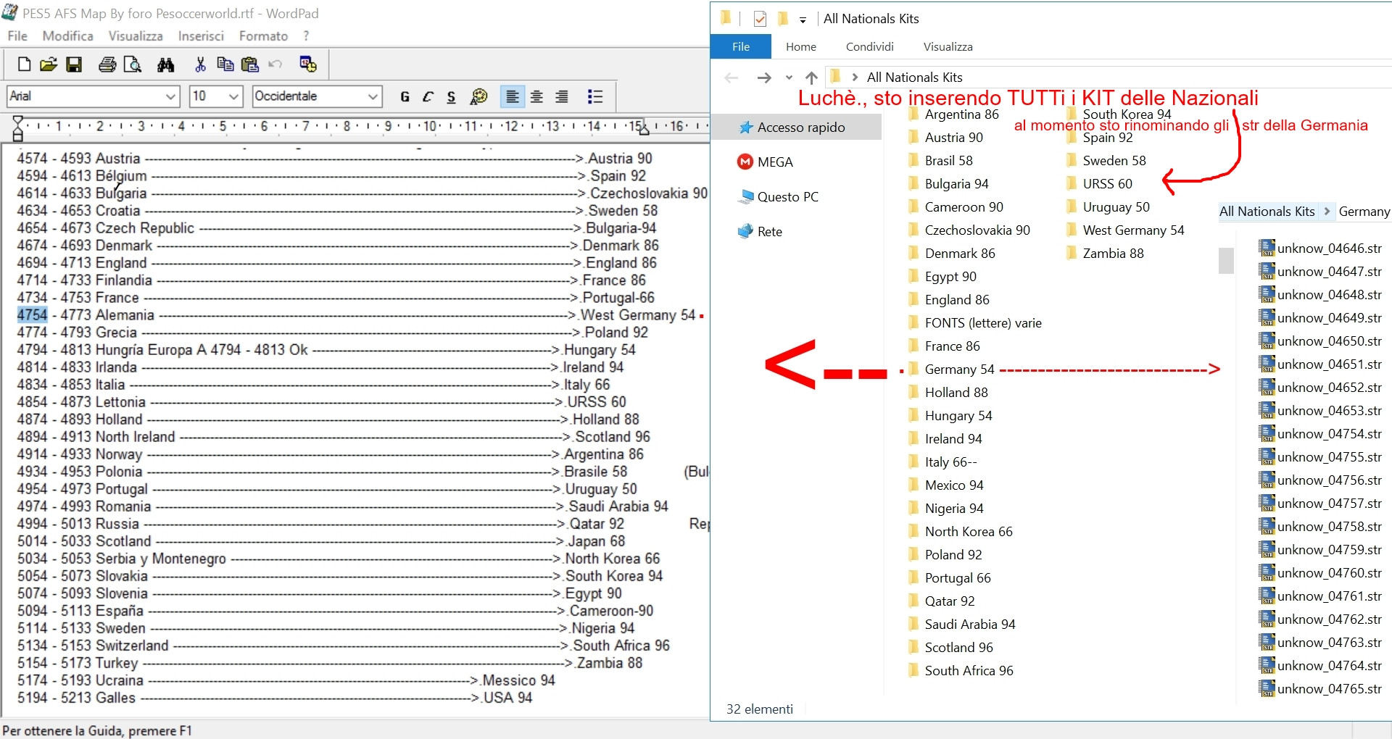Viewport: 1392px width, 739px height.
Task: Toggle italic (C) formatting
Action: 428,96
